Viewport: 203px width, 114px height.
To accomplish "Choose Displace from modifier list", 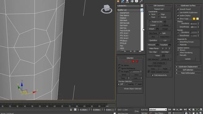I will 123,18.
